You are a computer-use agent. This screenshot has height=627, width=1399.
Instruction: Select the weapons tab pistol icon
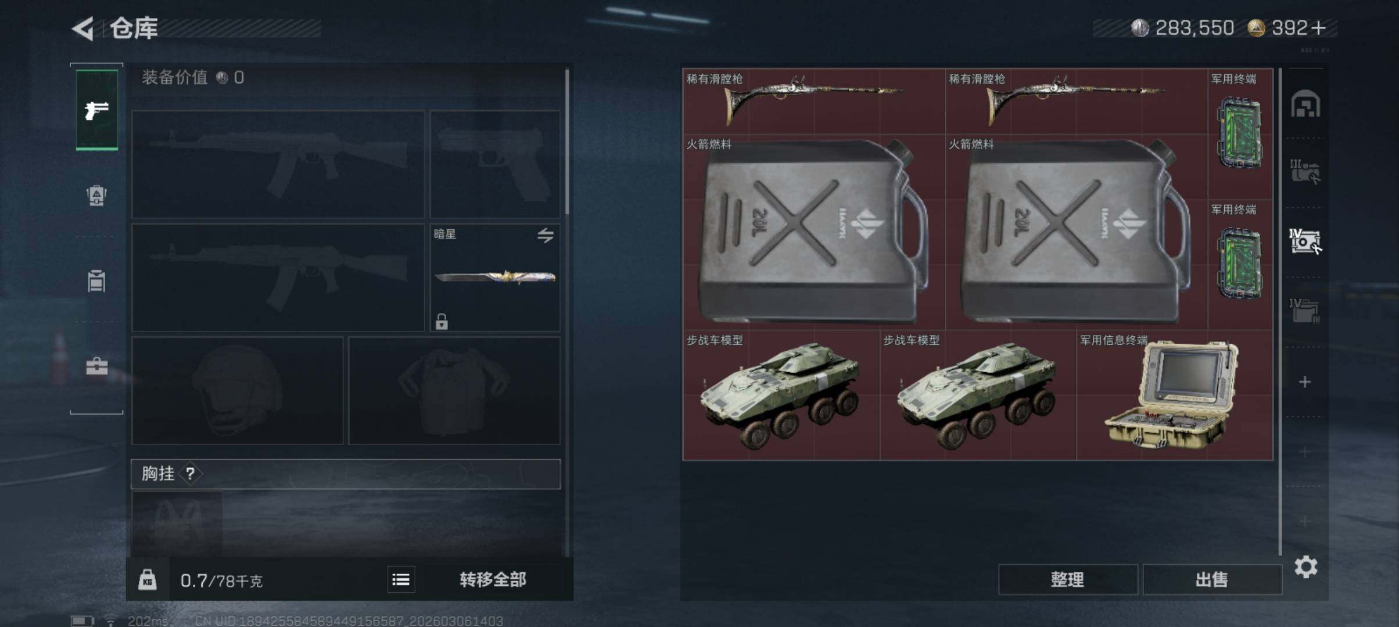pyautogui.click(x=96, y=110)
